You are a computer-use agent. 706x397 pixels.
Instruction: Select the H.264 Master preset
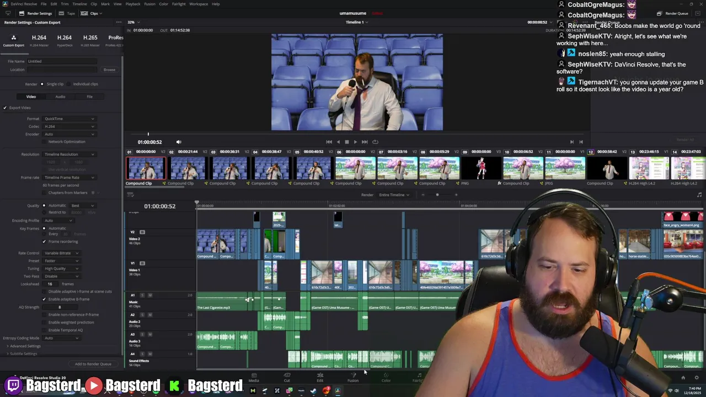click(39, 40)
